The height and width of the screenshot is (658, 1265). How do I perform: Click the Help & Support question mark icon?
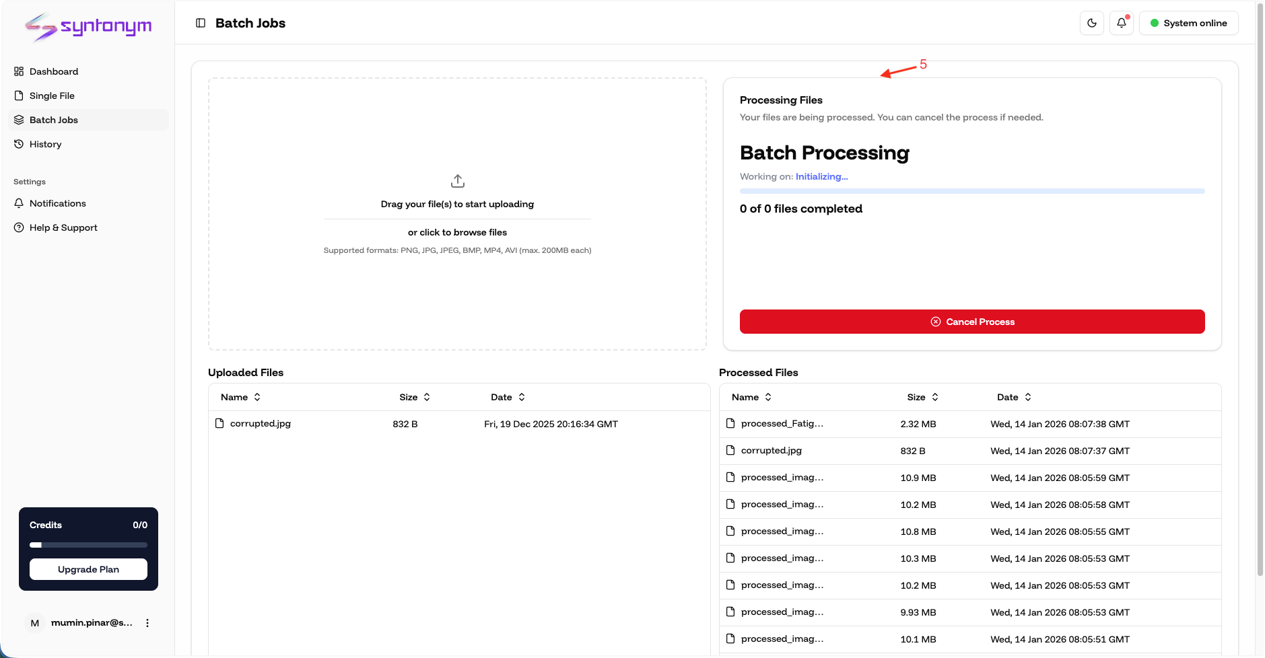coord(19,227)
